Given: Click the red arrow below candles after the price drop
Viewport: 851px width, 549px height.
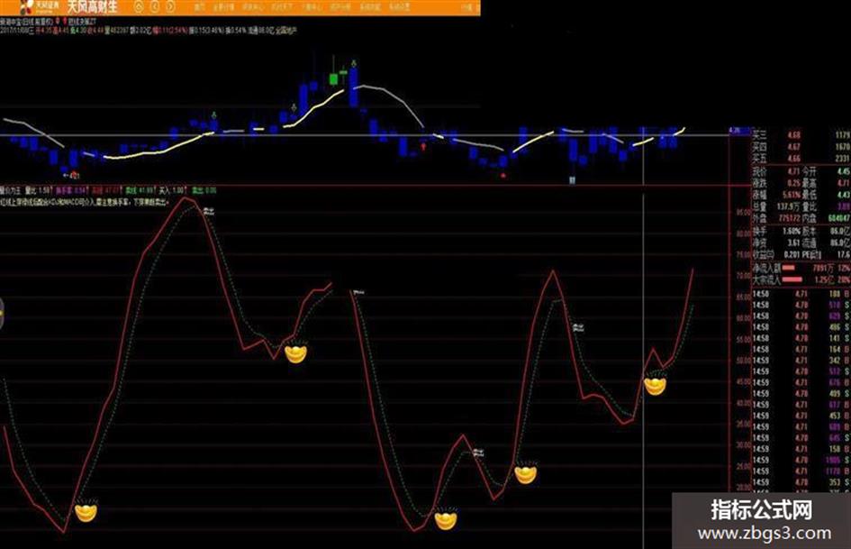Looking at the screenshot, I should coord(423,146).
